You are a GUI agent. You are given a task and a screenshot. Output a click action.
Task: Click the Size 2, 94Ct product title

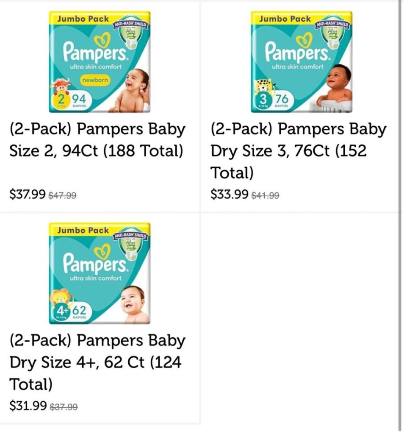click(97, 140)
